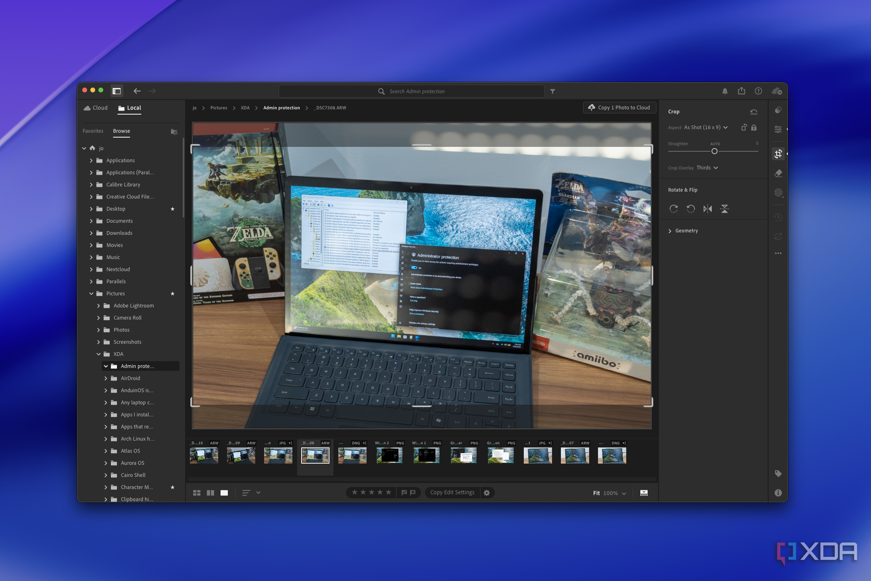Flag photo as picked
871x581 pixels.
[x=404, y=493]
